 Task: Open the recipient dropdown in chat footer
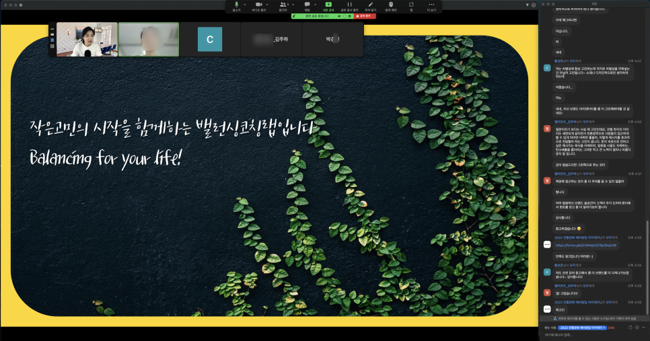pos(583,328)
